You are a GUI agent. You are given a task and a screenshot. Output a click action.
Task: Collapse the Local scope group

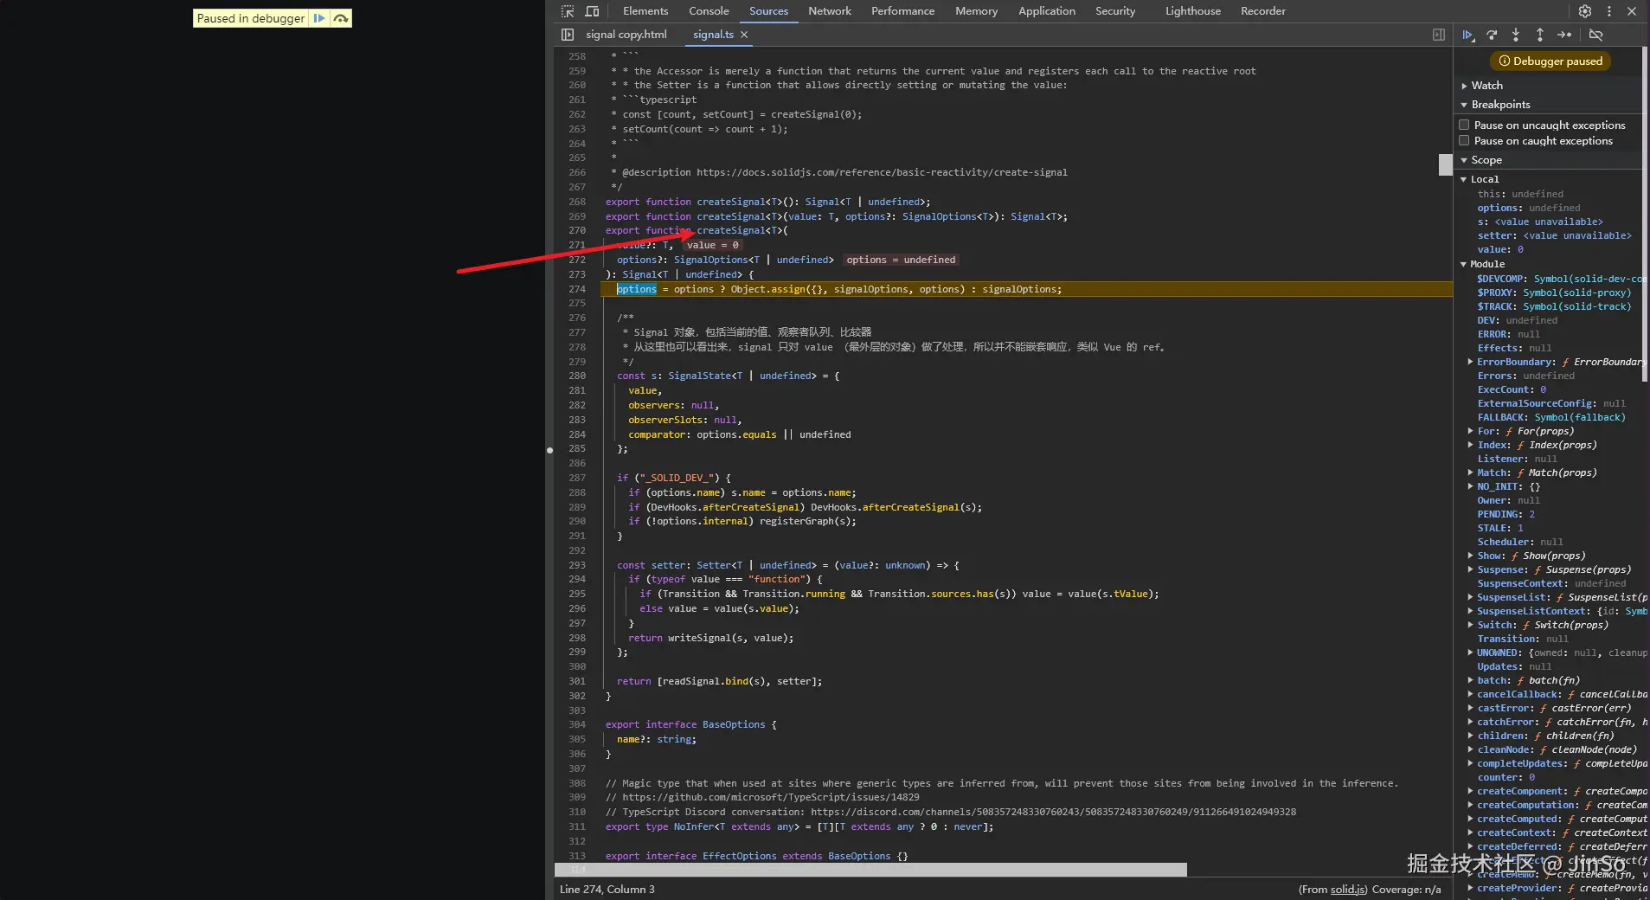pos(1464,179)
